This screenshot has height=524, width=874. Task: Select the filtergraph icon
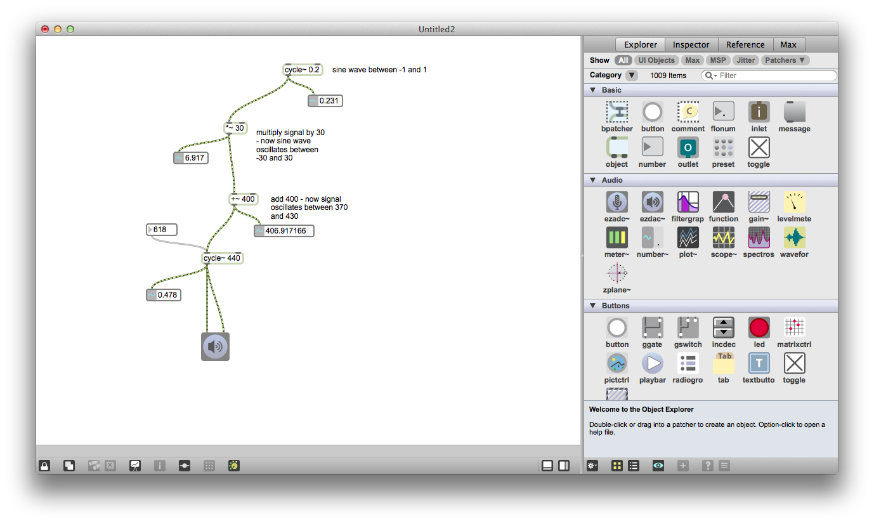coord(688,202)
